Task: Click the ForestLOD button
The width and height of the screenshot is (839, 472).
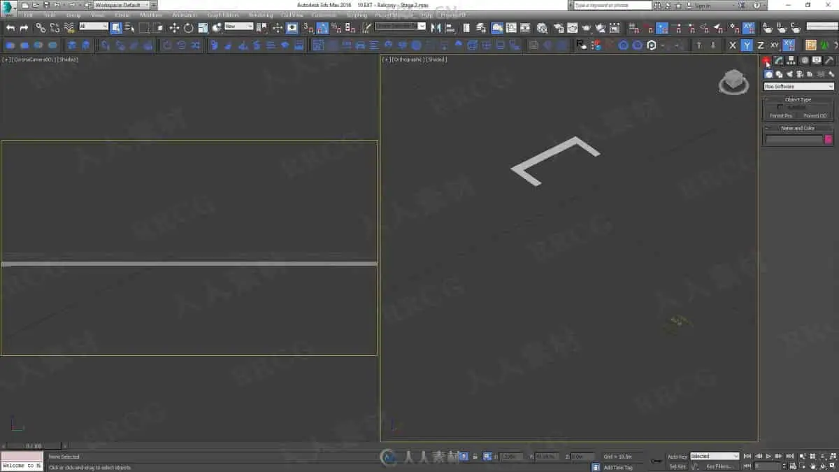Action: point(815,116)
